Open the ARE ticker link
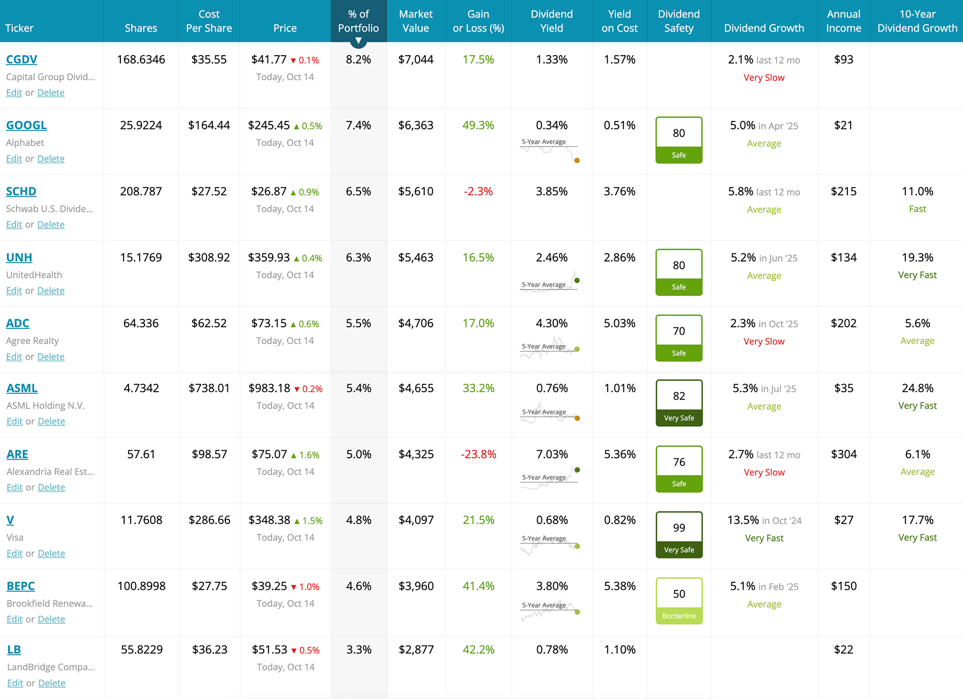This screenshot has width=963, height=699. pos(17,454)
